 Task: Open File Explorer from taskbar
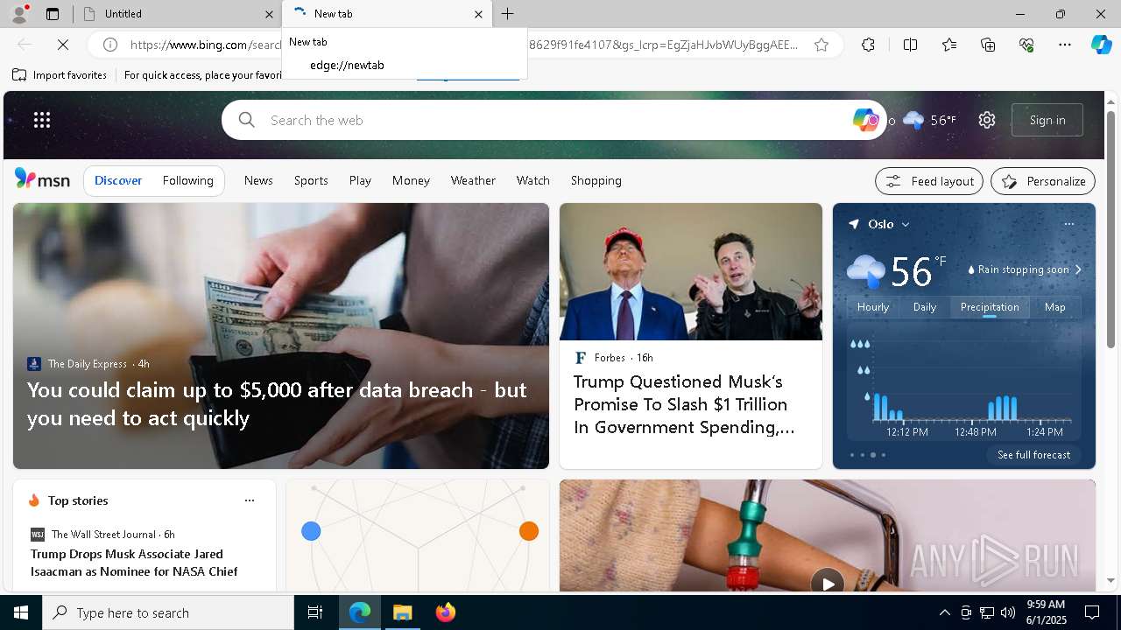point(403,612)
